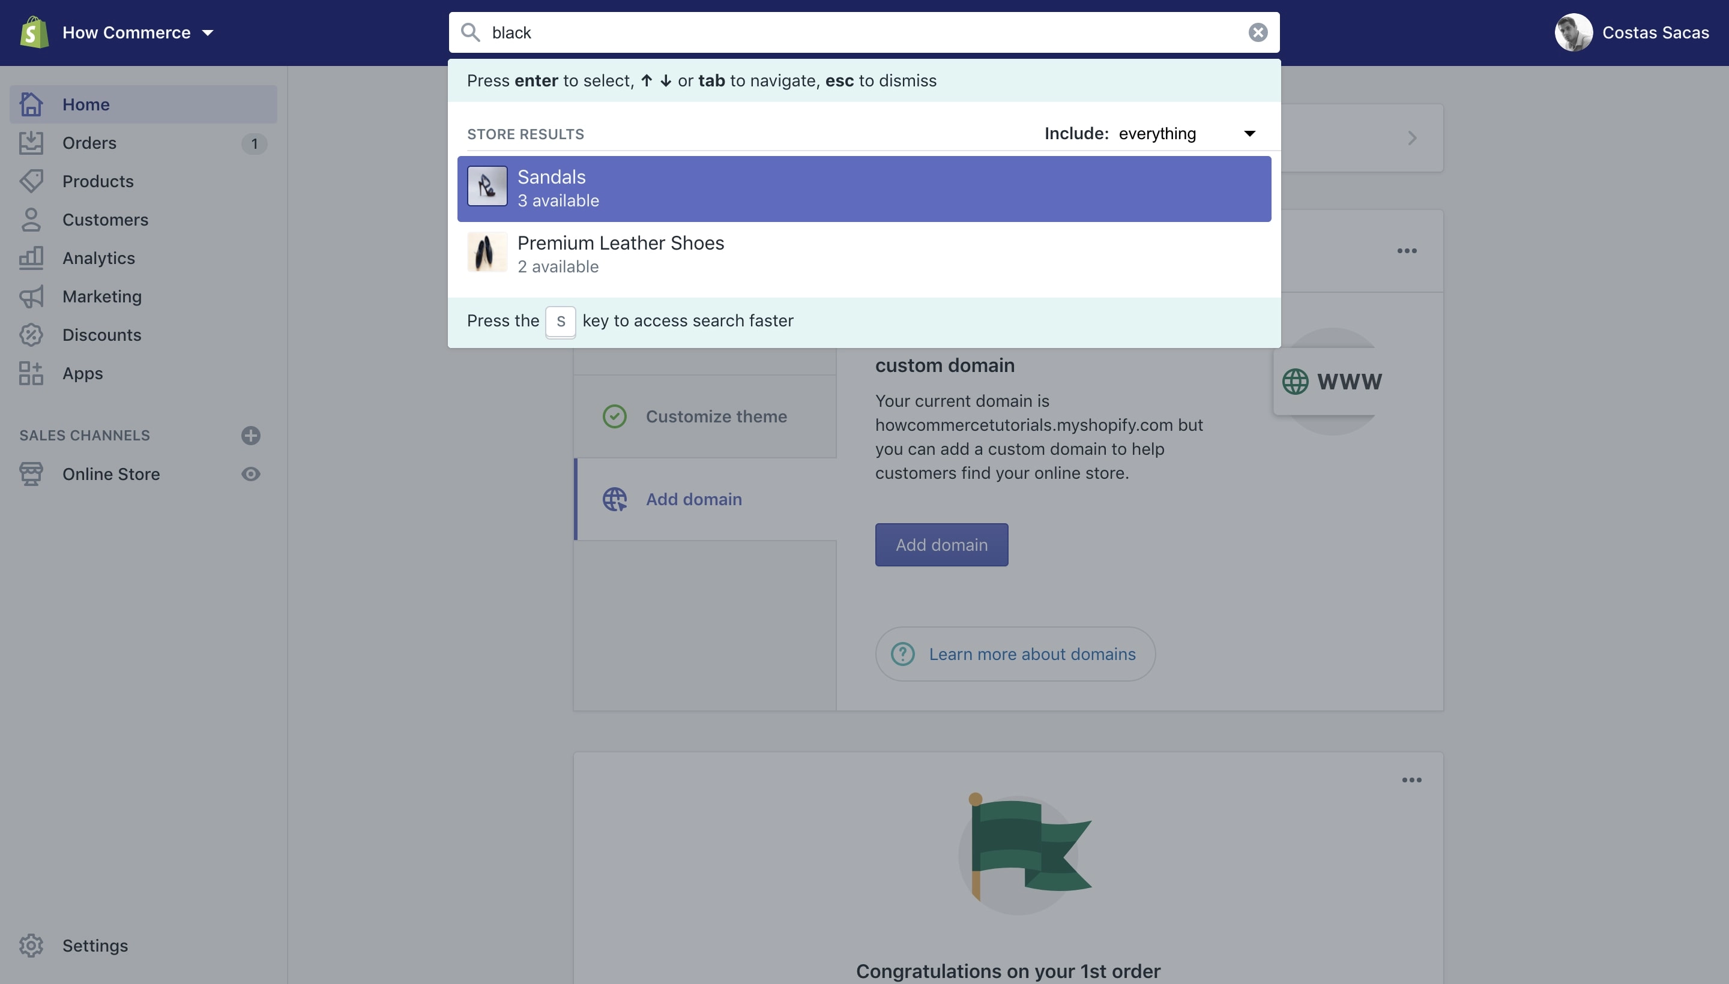
Task: Click the Products tag icon
Action: 31,181
